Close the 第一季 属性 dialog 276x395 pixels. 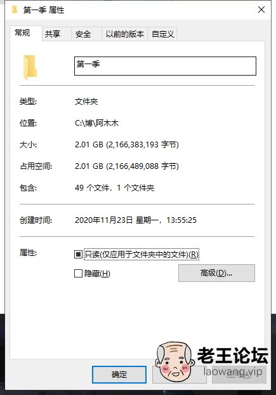coord(261,10)
